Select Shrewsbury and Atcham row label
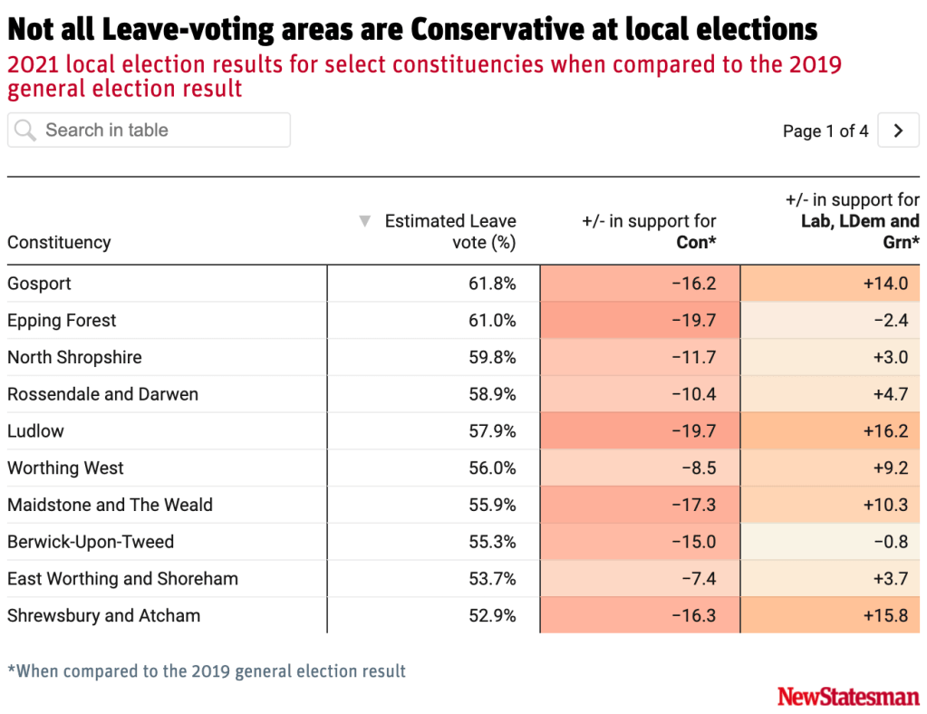 (x=105, y=616)
